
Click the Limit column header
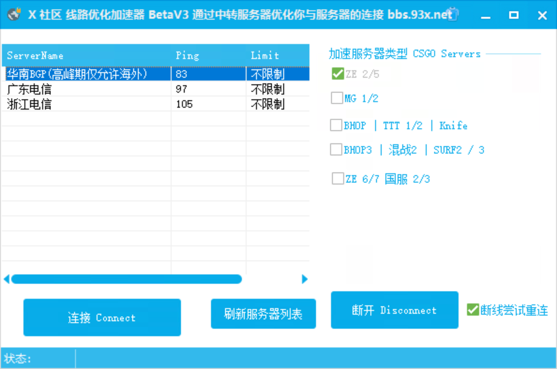tap(265, 55)
